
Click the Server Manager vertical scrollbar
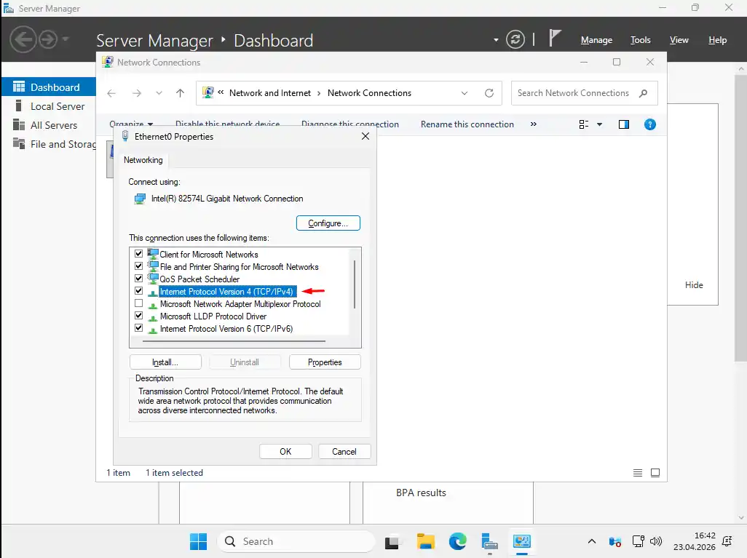(x=740, y=218)
